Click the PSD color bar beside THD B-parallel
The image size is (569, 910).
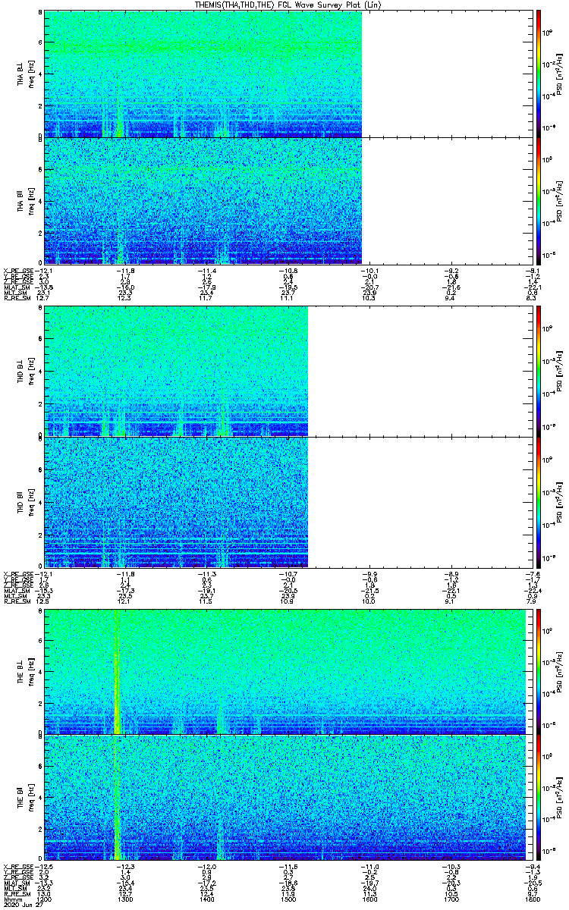[x=539, y=501]
